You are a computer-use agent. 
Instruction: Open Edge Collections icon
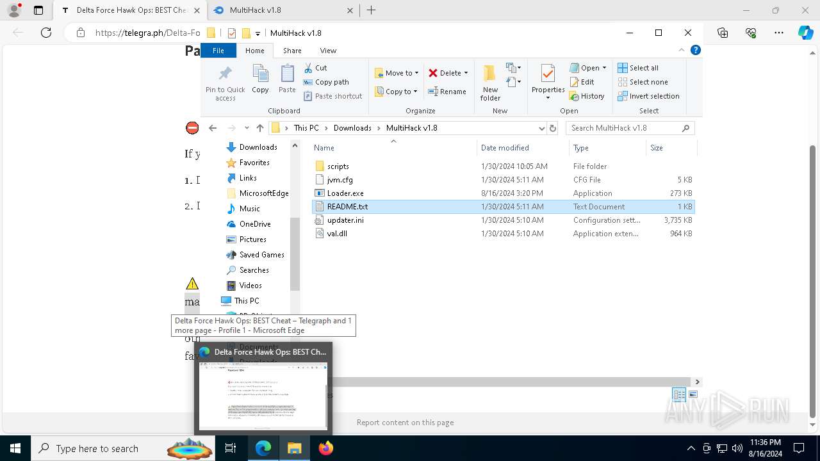(x=723, y=33)
